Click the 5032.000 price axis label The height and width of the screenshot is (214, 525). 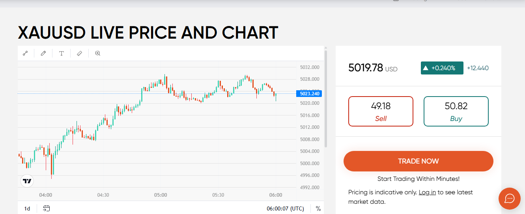click(309, 67)
